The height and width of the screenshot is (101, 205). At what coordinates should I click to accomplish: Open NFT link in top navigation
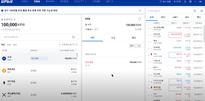coord(109,2)
